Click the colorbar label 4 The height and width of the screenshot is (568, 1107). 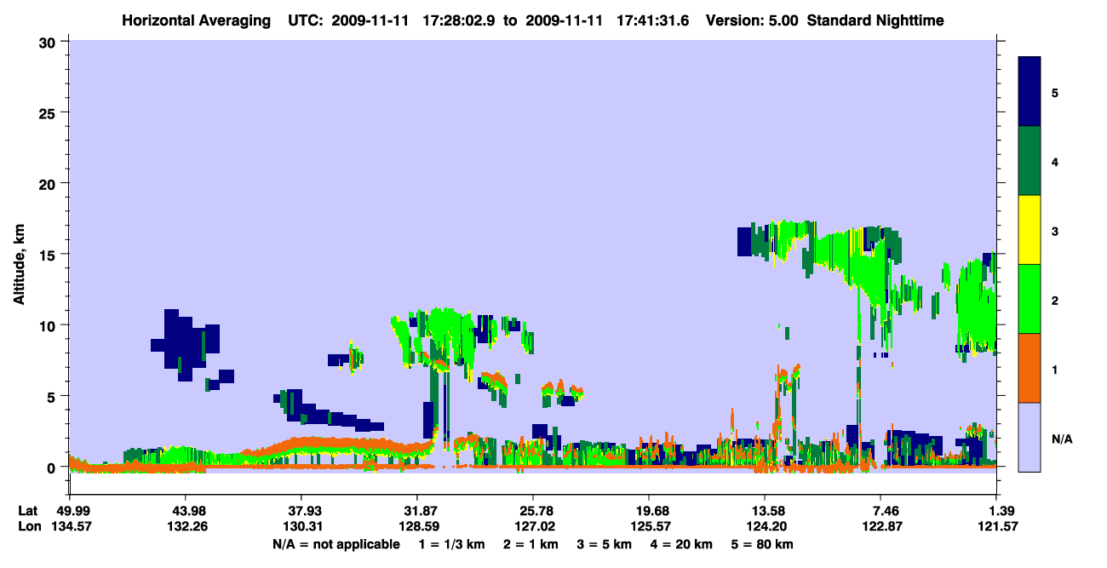click(x=1055, y=161)
